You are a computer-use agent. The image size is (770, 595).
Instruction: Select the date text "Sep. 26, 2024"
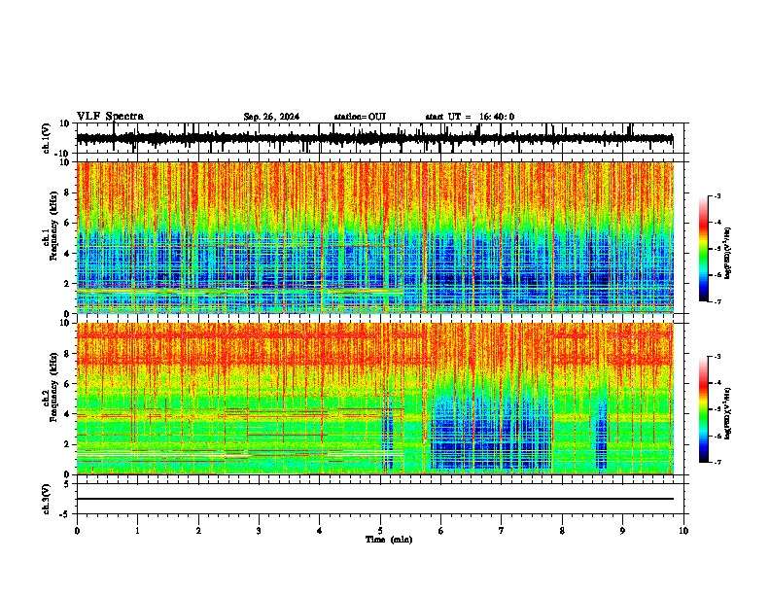click(271, 117)
